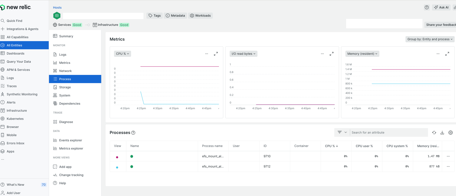Image resolution: width=456 pixels, height=196 pixels.
Task: Click Processes help info icon
Action: (133, 133)
